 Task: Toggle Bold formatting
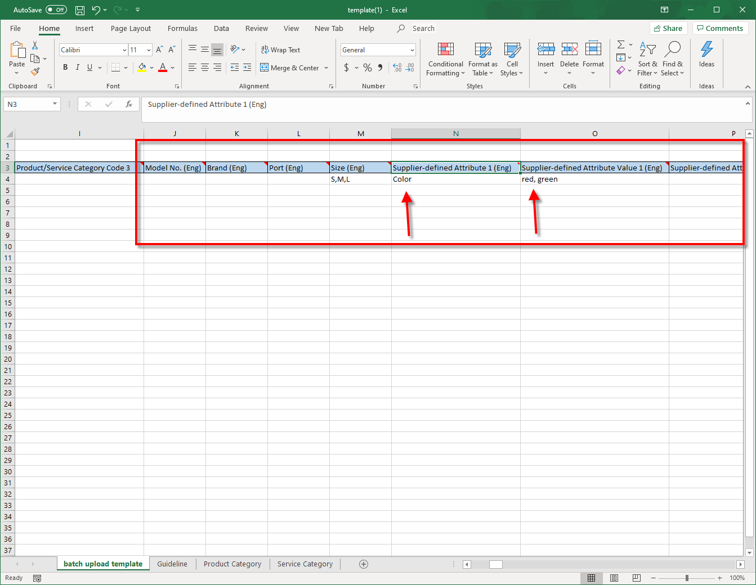65,67
